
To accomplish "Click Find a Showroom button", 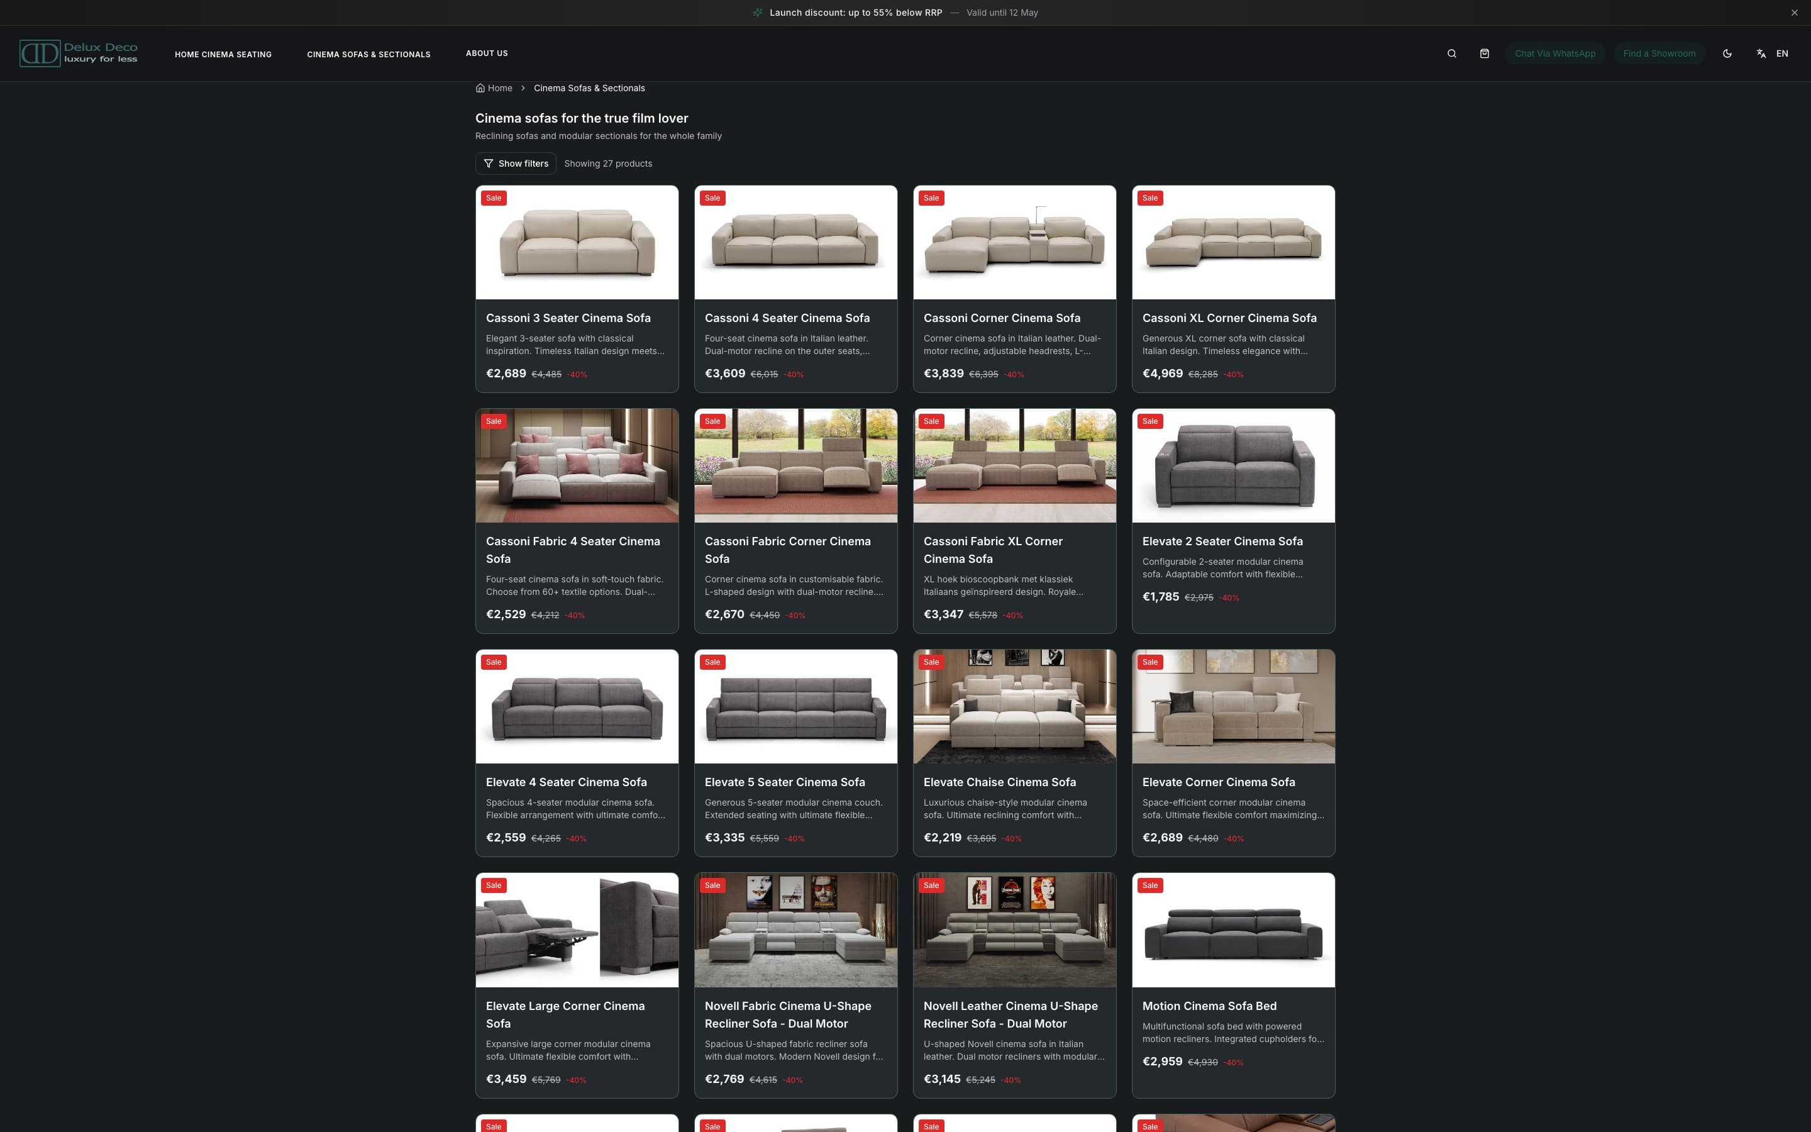I will click(x=1658, y=53).
